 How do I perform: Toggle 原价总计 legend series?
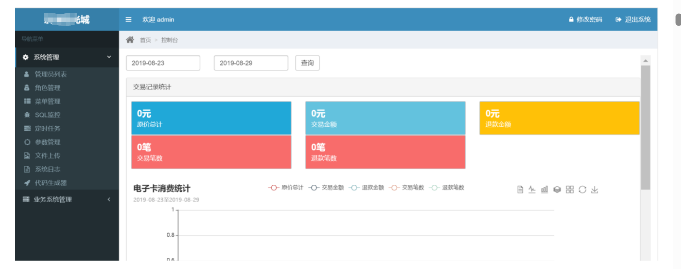[285, 188]
